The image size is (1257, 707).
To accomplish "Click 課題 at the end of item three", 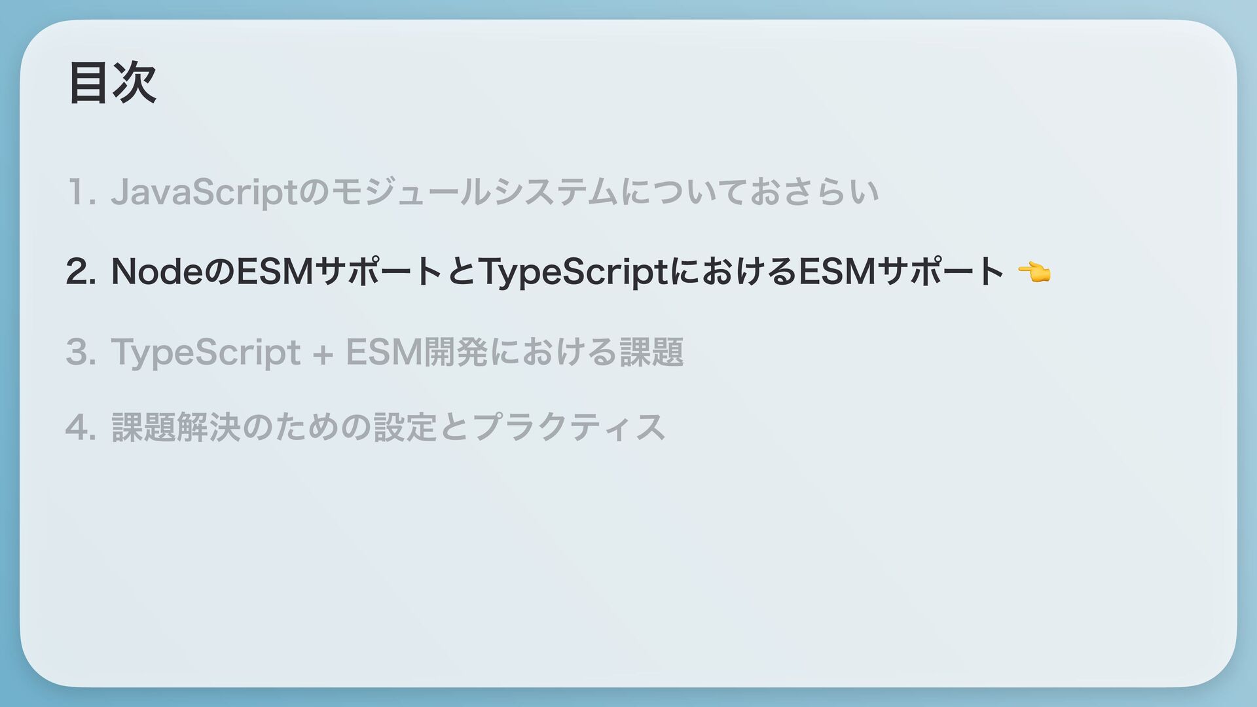I will pos(651,352).
